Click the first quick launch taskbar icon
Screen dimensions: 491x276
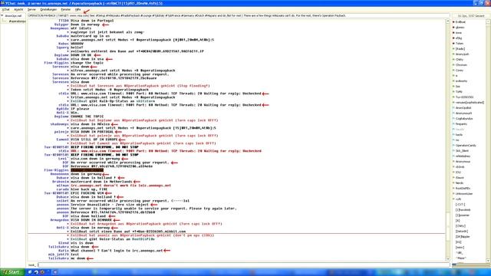(30, 272)
